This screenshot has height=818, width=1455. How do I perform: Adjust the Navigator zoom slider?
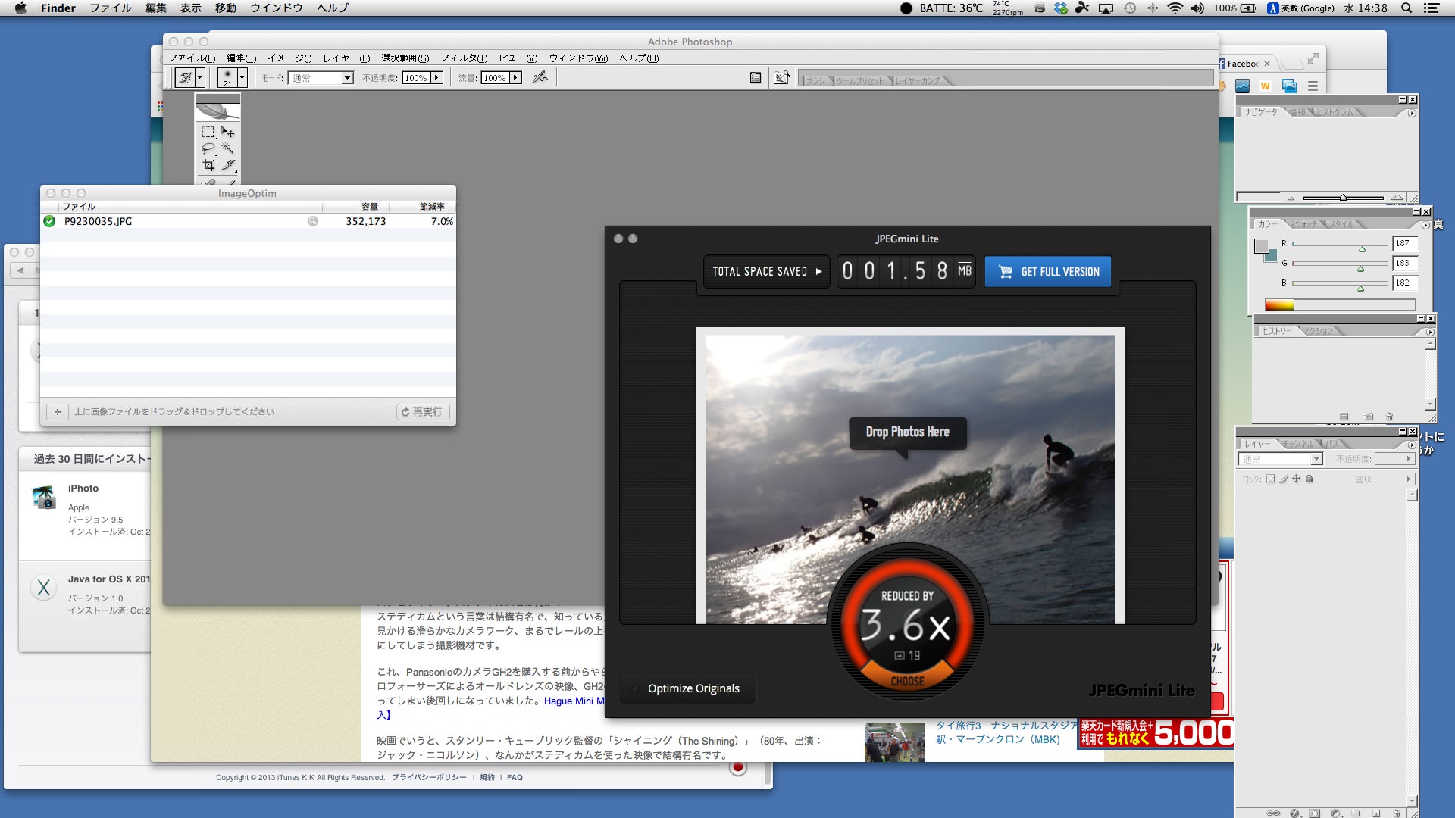(1343, 198)
